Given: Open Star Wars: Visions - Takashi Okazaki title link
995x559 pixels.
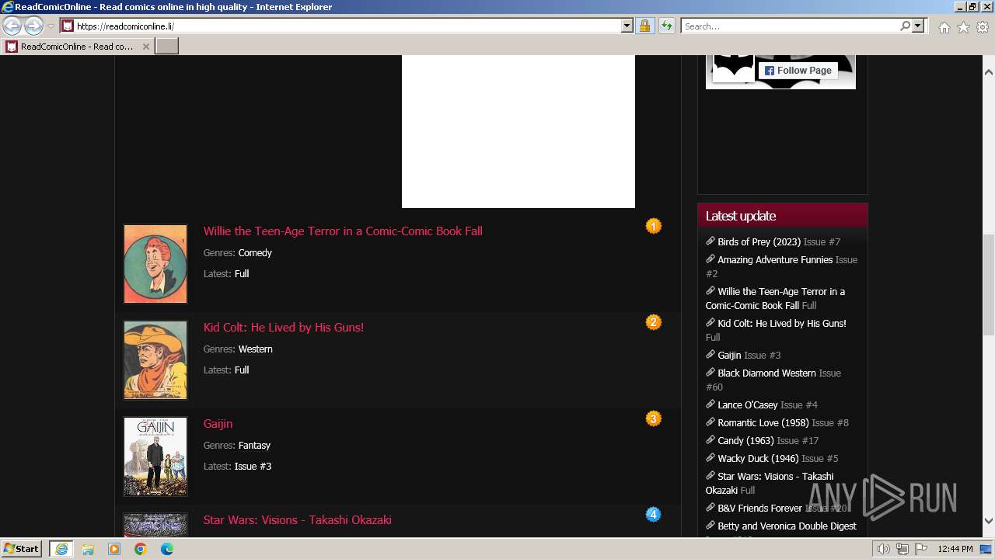Looking at the screenshot, I should click(297, 519).
